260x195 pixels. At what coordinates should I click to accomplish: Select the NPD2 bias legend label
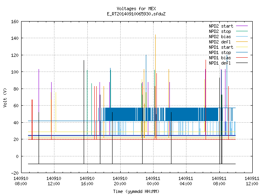tap(220, 37)
